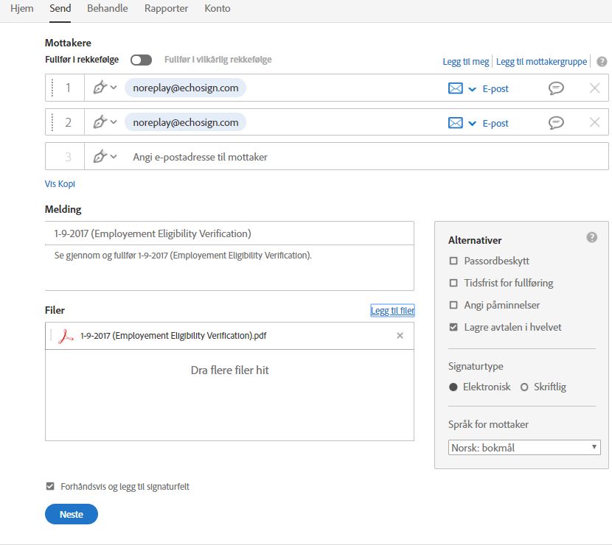Click the Legg til meg link

click(465, 62)
